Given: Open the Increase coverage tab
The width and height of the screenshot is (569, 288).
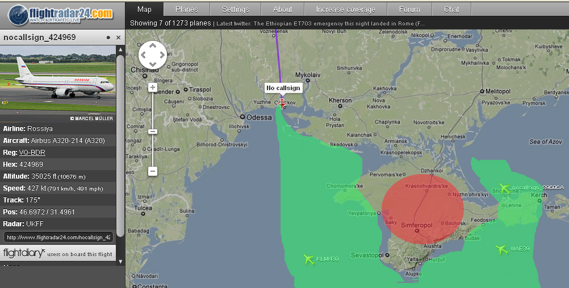Looking at the screenshot, I should click(345, 9).
